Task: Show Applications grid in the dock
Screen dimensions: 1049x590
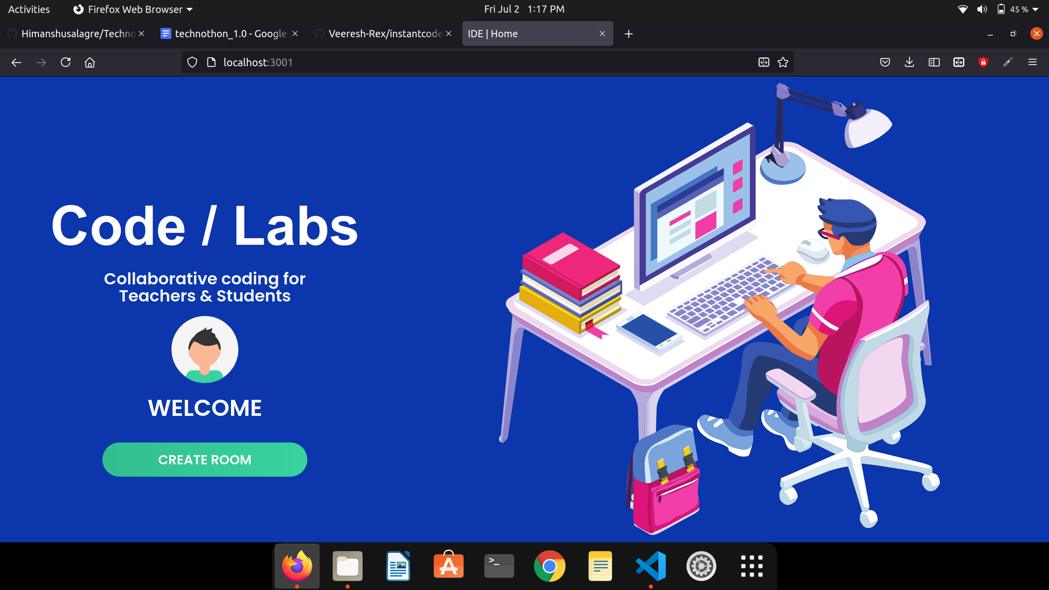Action: tap(752, 565)
